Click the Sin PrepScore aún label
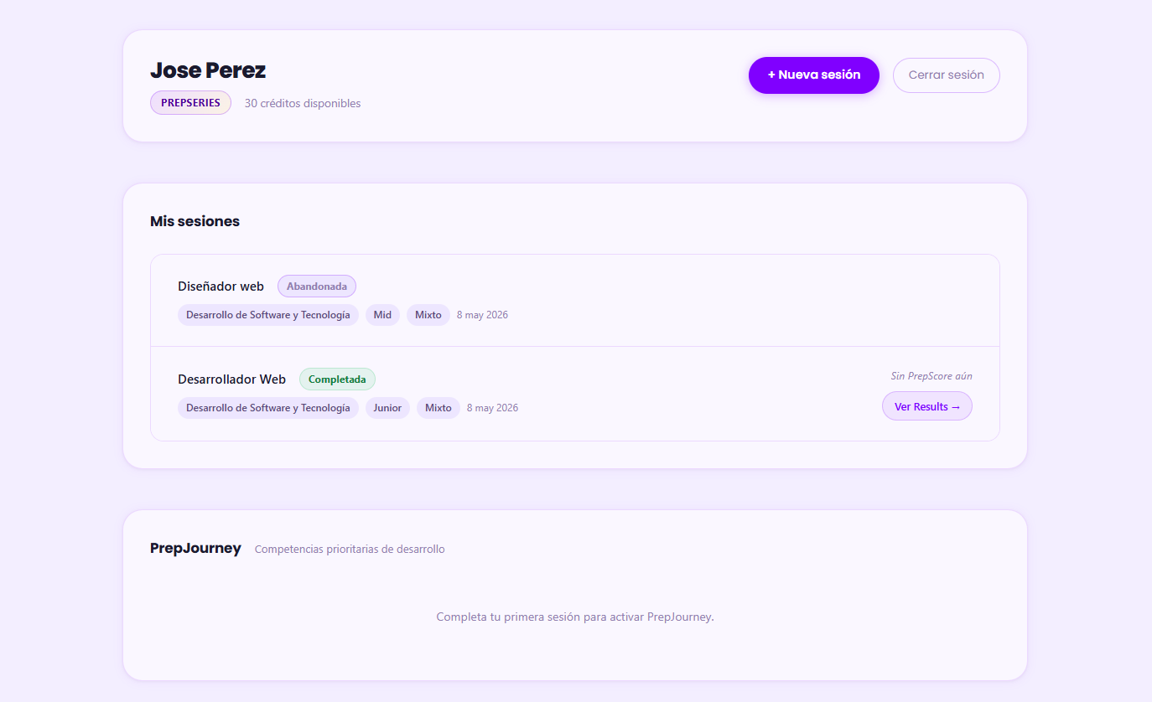The width and height of the screenshot is (1152, 702). pos(931,376)
